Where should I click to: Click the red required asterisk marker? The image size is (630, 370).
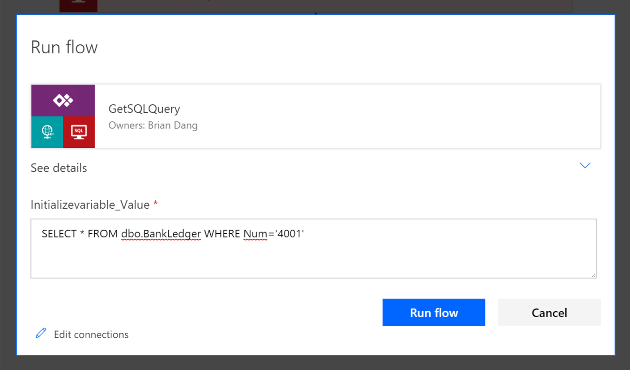click(x=155, y=204)
